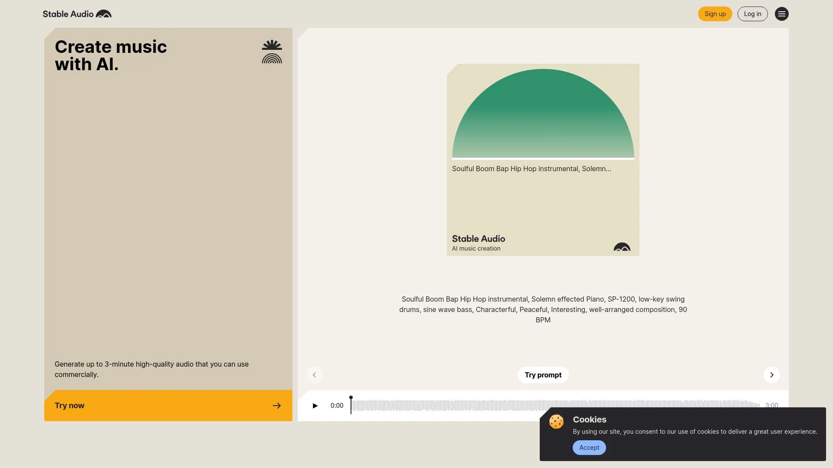Open the hamburger menu icon

[781, 14]
